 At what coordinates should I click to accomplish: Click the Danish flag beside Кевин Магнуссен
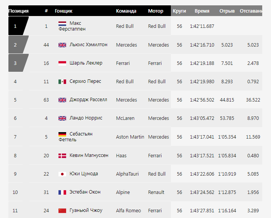coord(62,156)
